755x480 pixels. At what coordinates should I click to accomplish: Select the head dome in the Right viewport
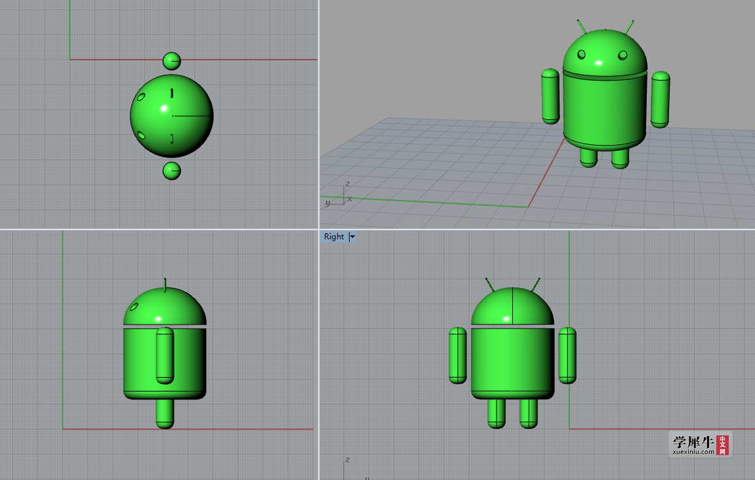click(x=512, y=306)
